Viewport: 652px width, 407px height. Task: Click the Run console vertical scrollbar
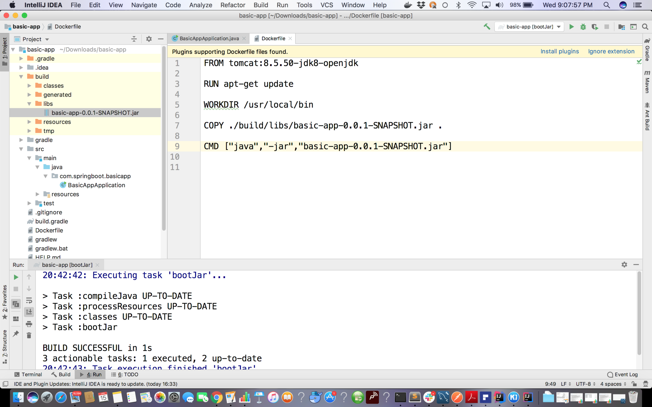639,314
